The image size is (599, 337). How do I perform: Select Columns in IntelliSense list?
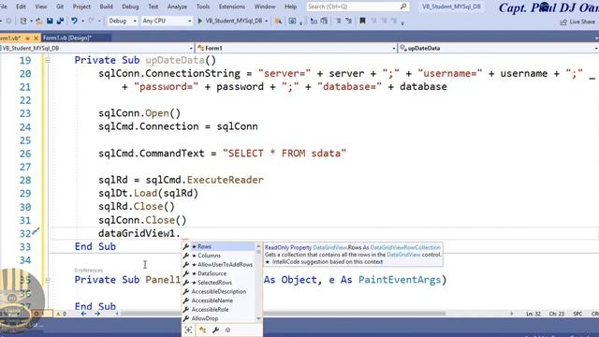coord(219,256)
